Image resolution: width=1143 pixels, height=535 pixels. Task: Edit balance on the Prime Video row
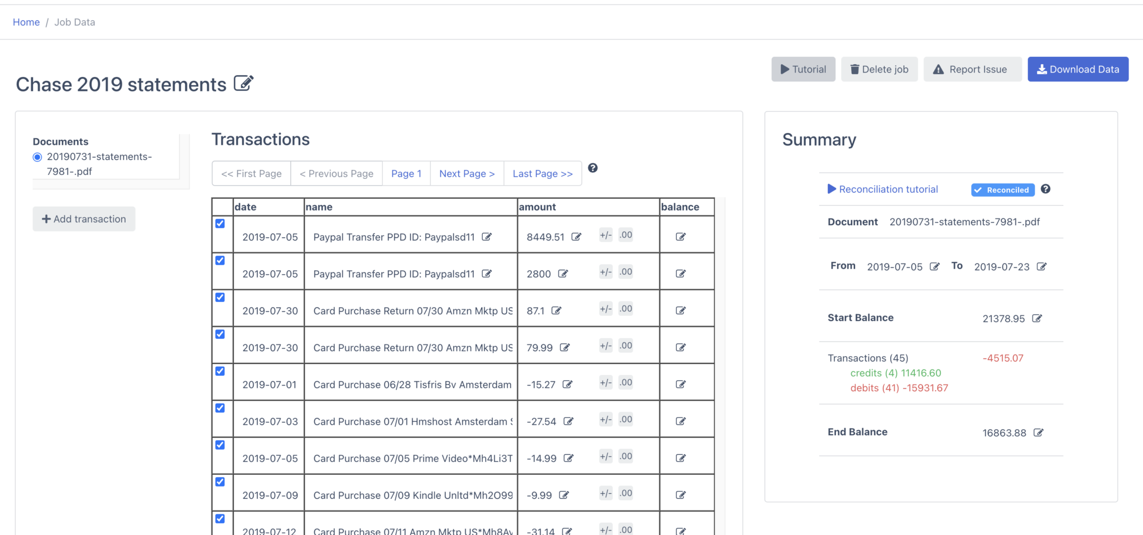680,458
